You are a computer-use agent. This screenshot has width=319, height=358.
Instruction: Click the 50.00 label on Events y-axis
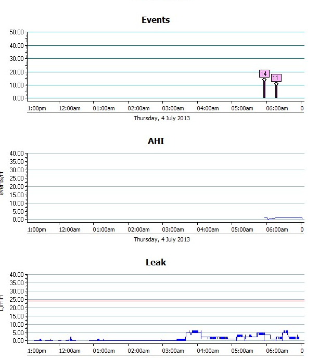17,32
